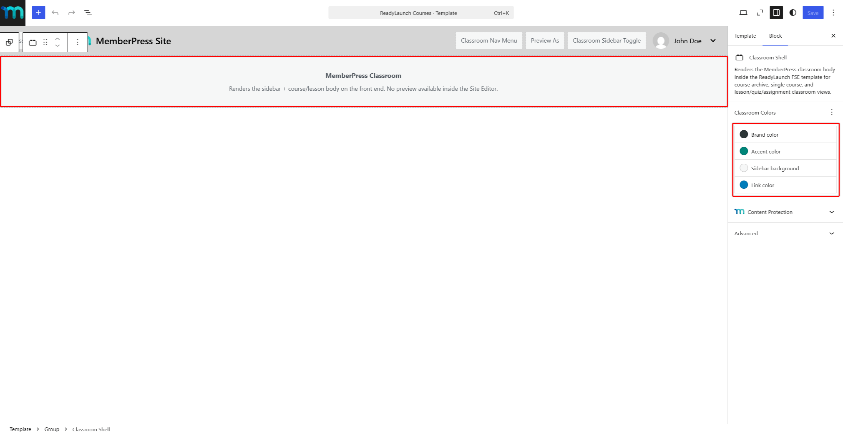Screen dimensions: 843x432
Task: Click the John Doe user name
Action: [687, 41]
